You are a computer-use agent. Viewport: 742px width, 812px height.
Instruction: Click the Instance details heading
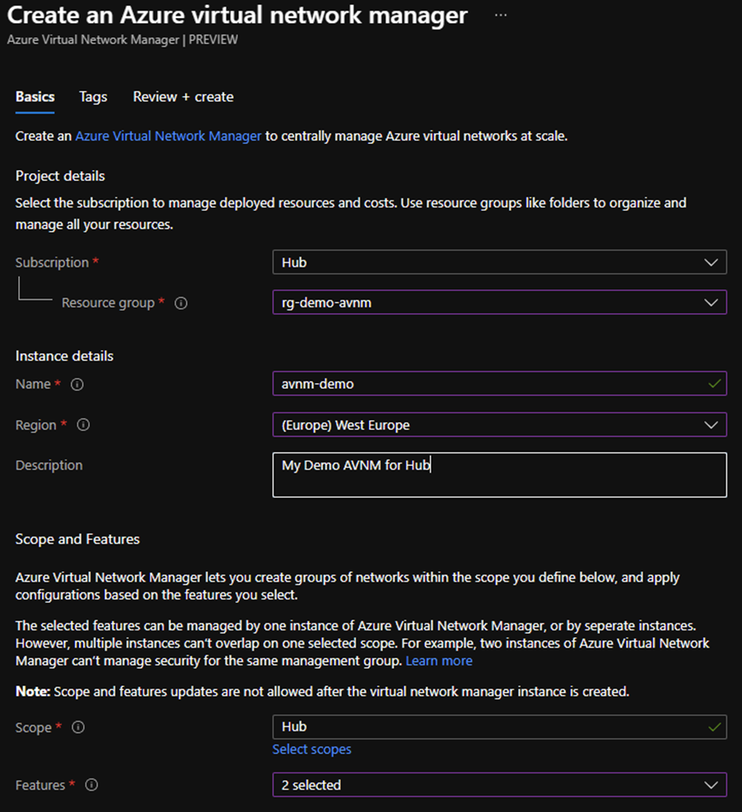64,356
